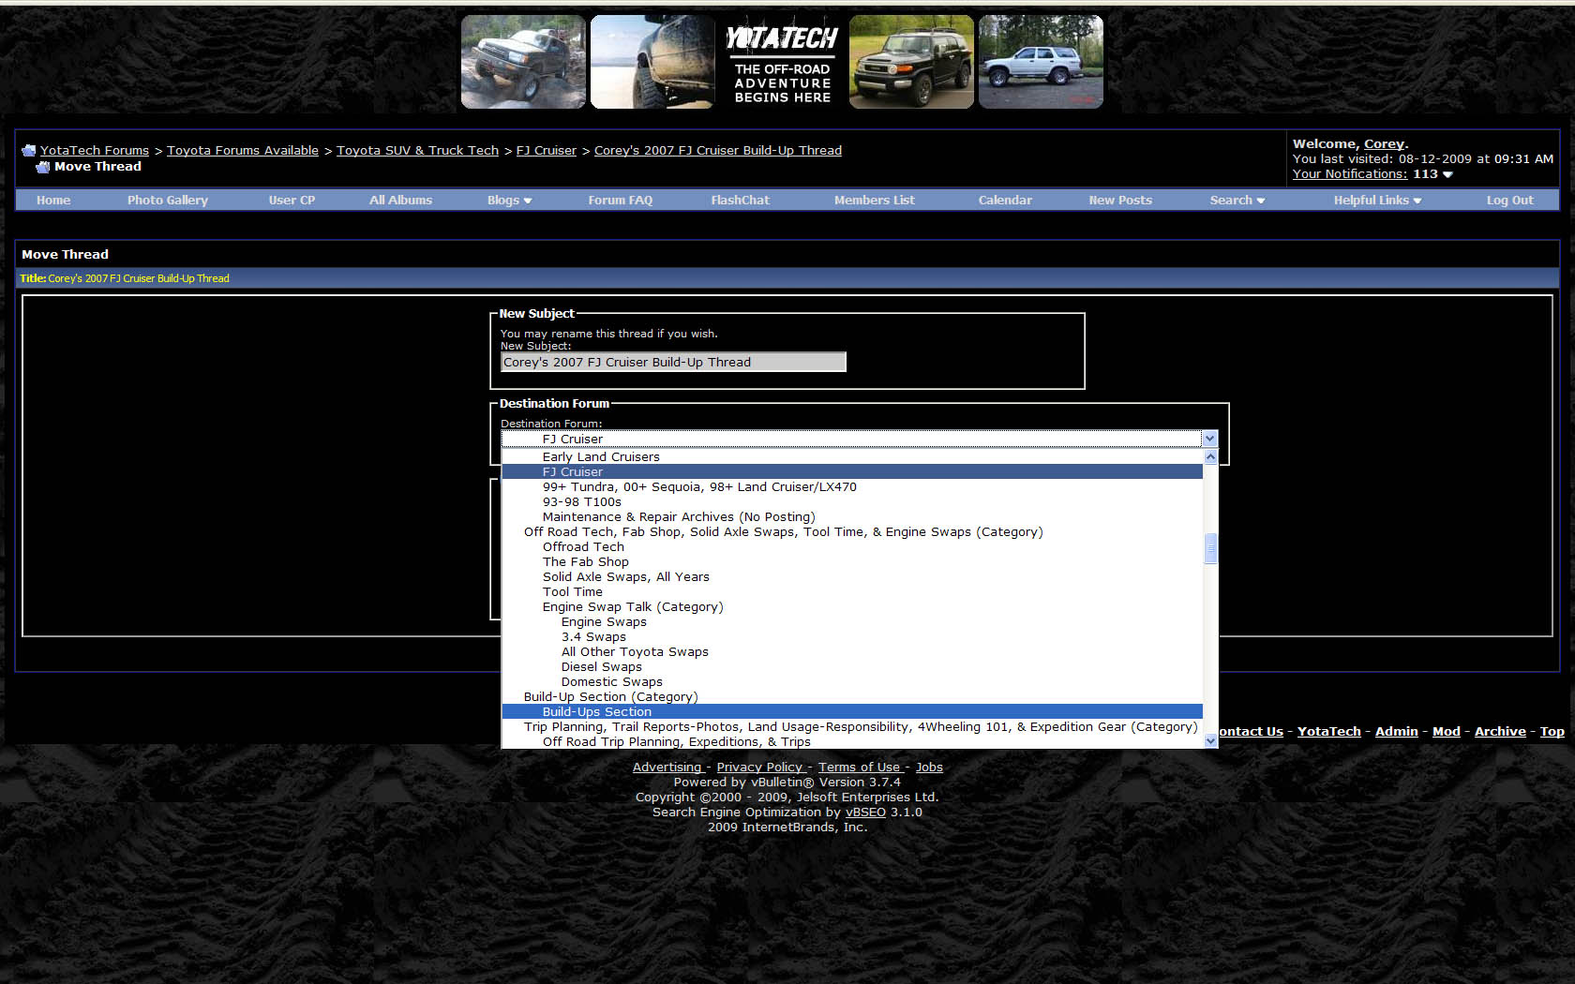
Task: Expand Your Notifications dropdown arrow
Action: (1447, 174)
